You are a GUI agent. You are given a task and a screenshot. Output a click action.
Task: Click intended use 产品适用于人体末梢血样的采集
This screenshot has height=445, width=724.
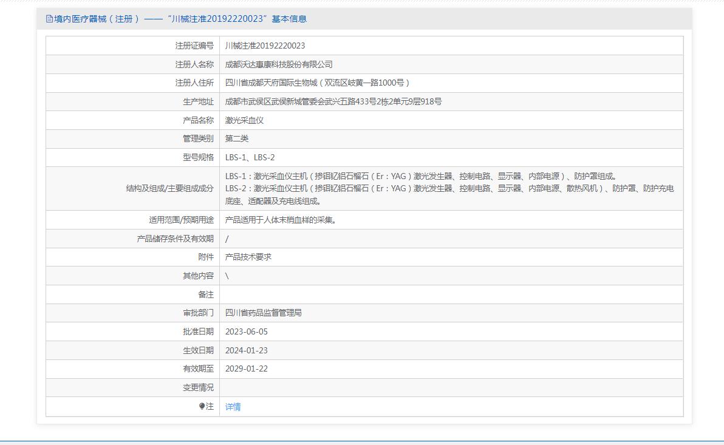[x=281, y=220]
